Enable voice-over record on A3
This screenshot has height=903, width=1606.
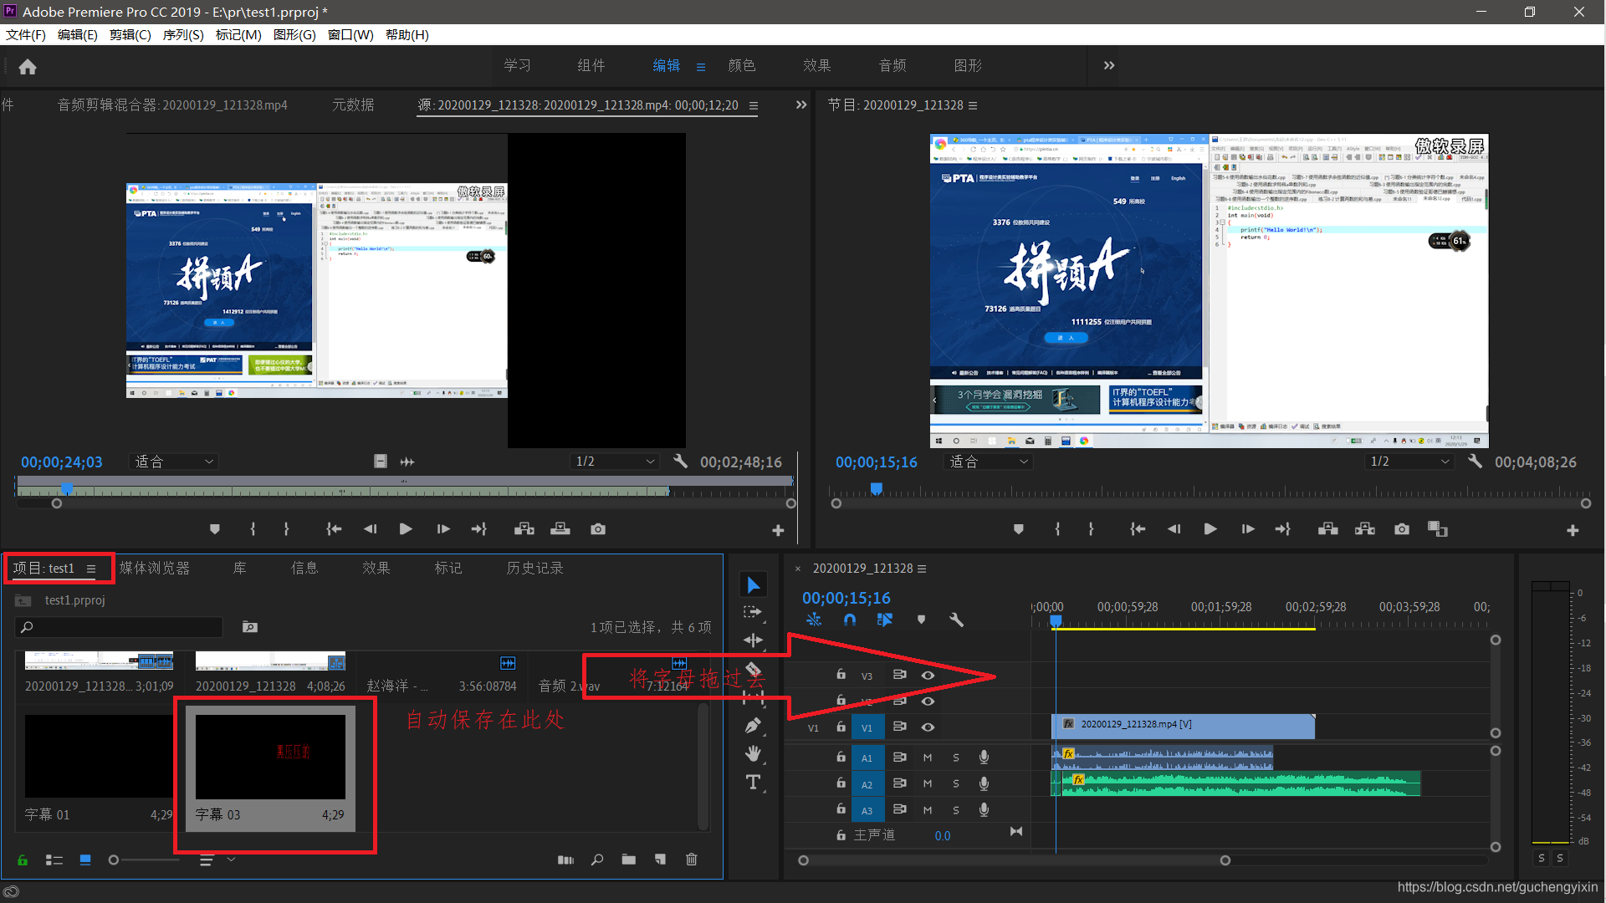[985, 809]
